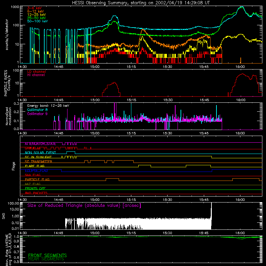266x266 pixels.
Task: Click the SAS axis label
Action: (3, 216)
